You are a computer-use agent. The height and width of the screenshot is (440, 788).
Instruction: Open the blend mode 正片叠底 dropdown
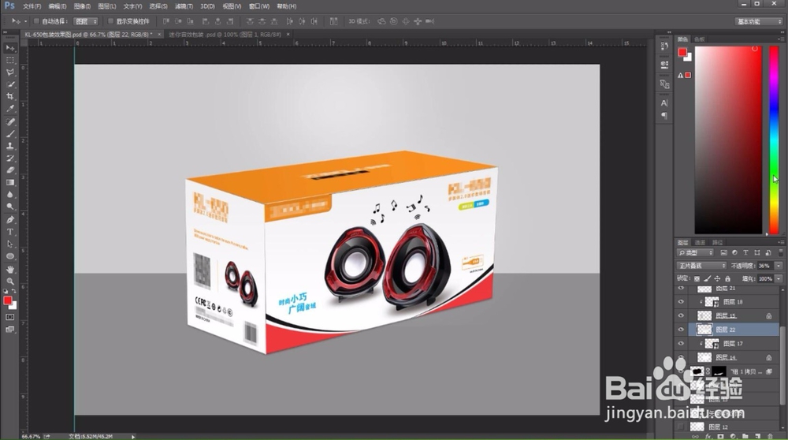[x=701, y=266]
